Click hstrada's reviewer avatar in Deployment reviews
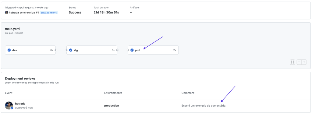The height and width of the screenshot is (114, 312). [9, 105]
